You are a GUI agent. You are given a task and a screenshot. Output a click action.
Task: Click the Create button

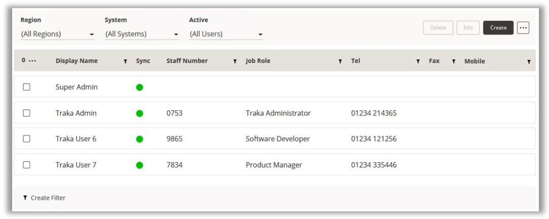(x=498, y=28)
